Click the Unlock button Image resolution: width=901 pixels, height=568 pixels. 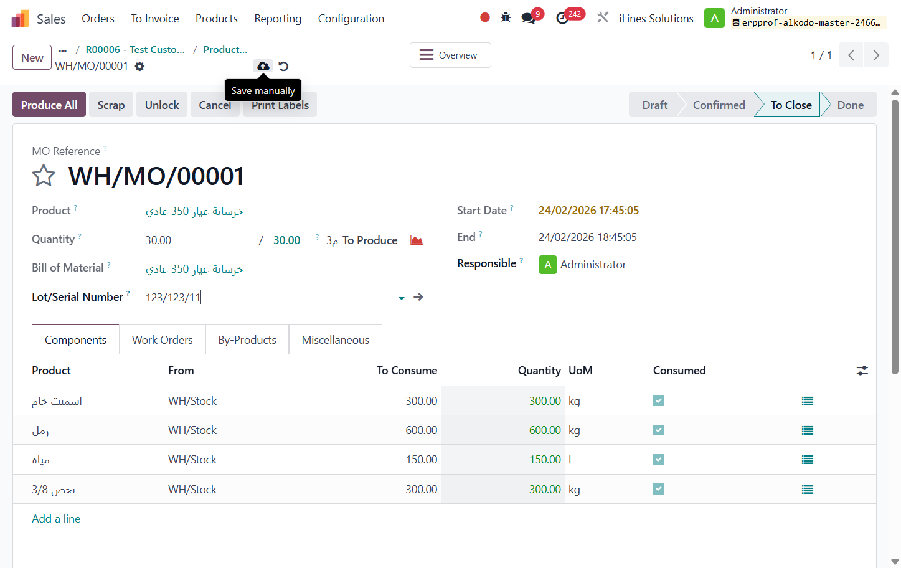[162, 105]
